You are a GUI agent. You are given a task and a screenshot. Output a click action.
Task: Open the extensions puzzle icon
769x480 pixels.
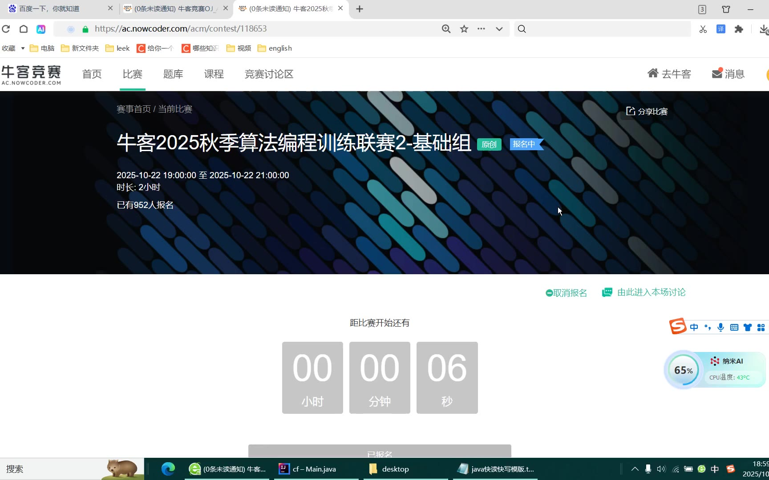[739, 29]
